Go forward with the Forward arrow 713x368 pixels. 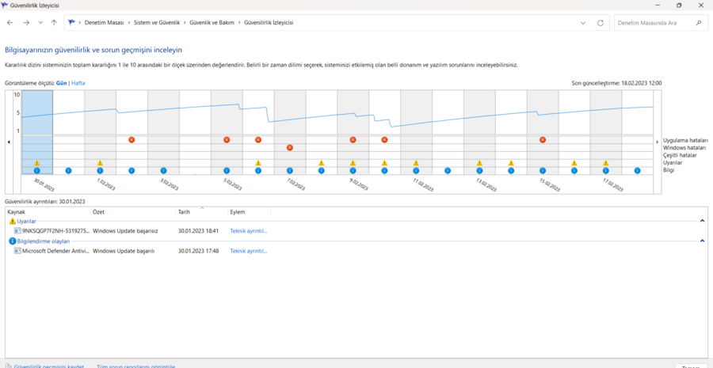tap(26, 23)
